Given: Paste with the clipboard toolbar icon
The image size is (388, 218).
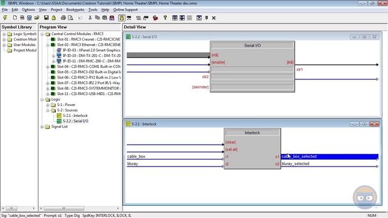Looking at the screenshot, I should [x=105, y=18].
